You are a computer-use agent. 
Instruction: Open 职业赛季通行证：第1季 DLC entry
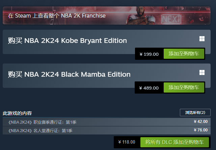pos(42,122)
